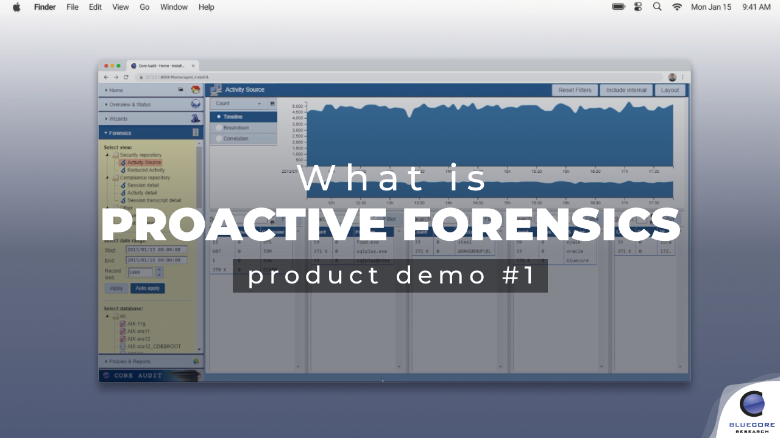
Task: Click the lower timeline range selector strip
Action: click(x=490, y=189)
